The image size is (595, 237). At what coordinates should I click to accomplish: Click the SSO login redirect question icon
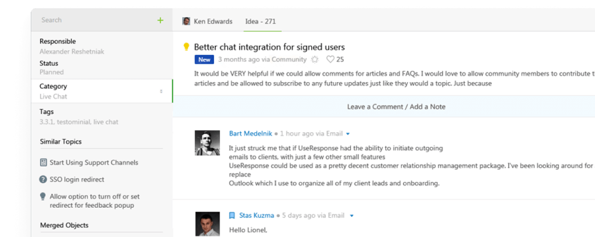point(43,180)
